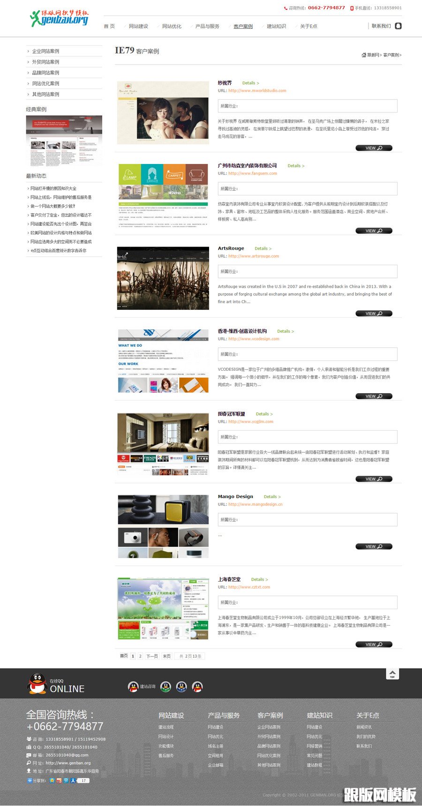The width and height of the screenshot is (422, 806).
Task: Click the footer site address http://www.genban.org
Action: coord(68,763)
